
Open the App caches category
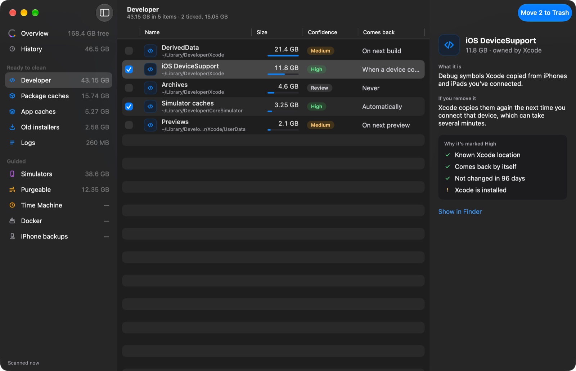click(59, 112)
